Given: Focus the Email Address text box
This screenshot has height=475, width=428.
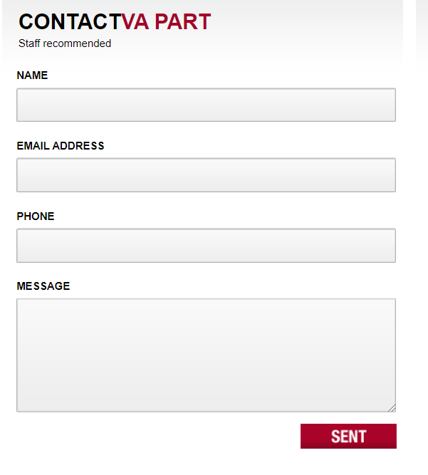Looking at the screenshot, I should pos(206,175).
